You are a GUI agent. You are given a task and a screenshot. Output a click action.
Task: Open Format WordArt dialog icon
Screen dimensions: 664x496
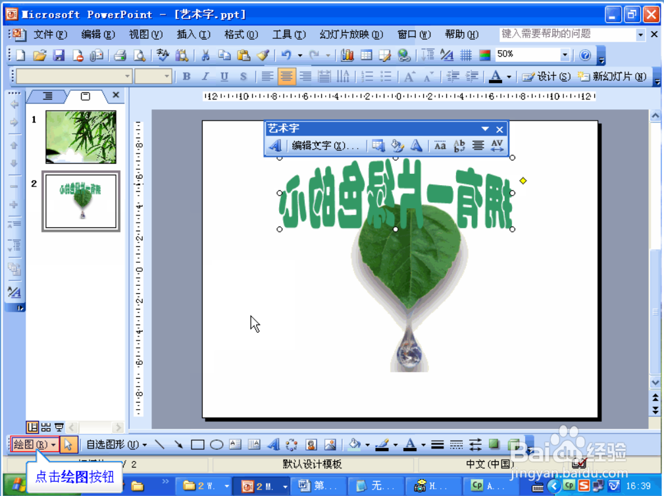(x=397, y=146)
